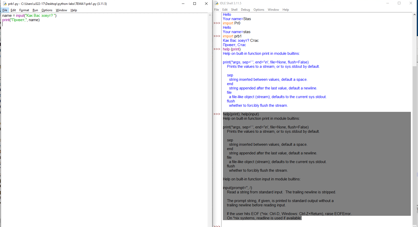Minimize the IDLE Shell window
The image size is (418, 227).
[388, 3]
